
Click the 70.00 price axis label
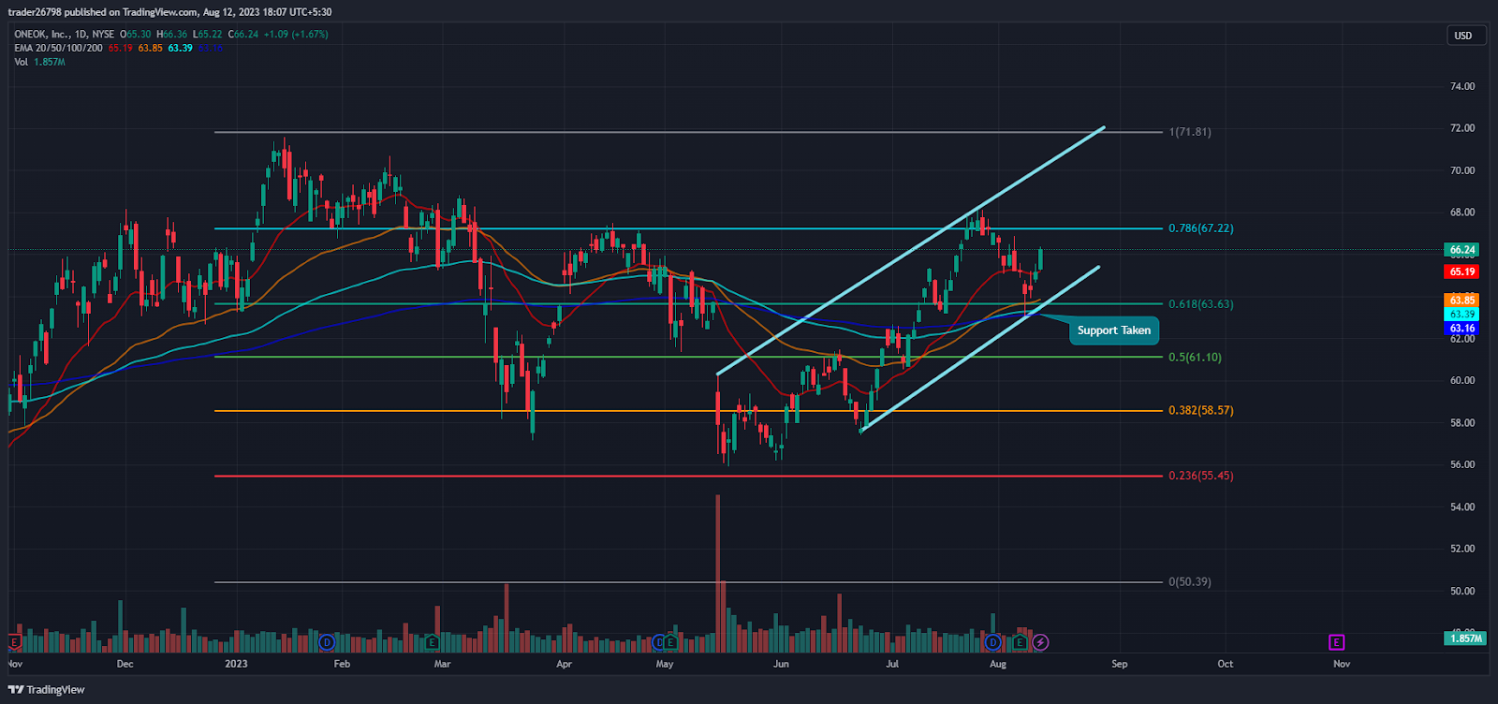(x=1462, y=170)
